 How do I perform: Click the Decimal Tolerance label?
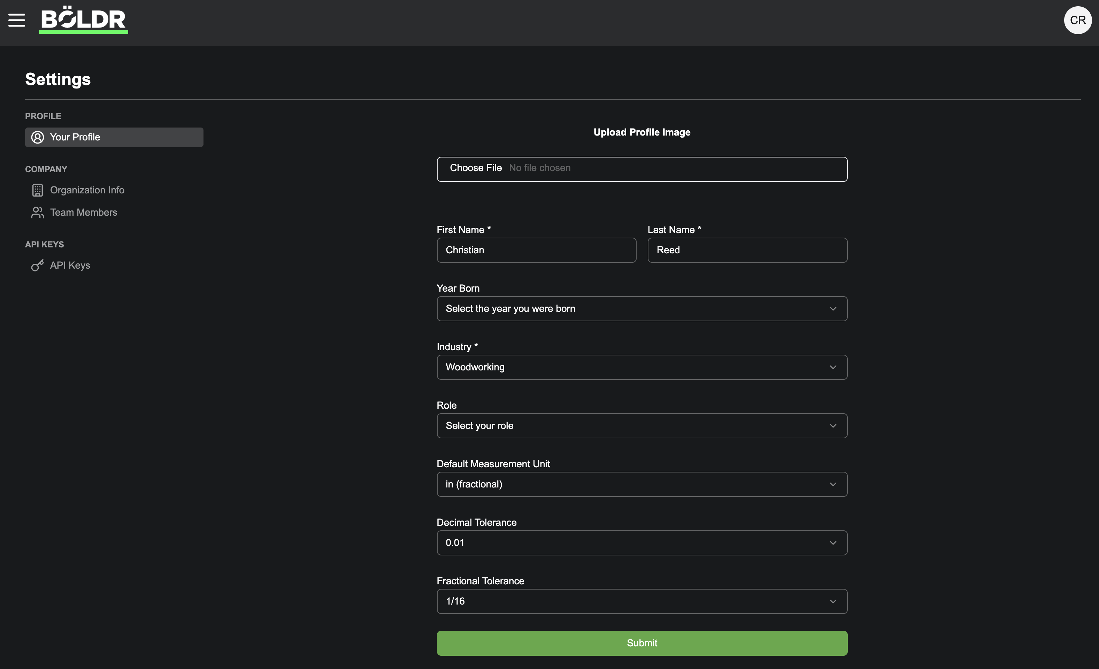tap(476, 522)
